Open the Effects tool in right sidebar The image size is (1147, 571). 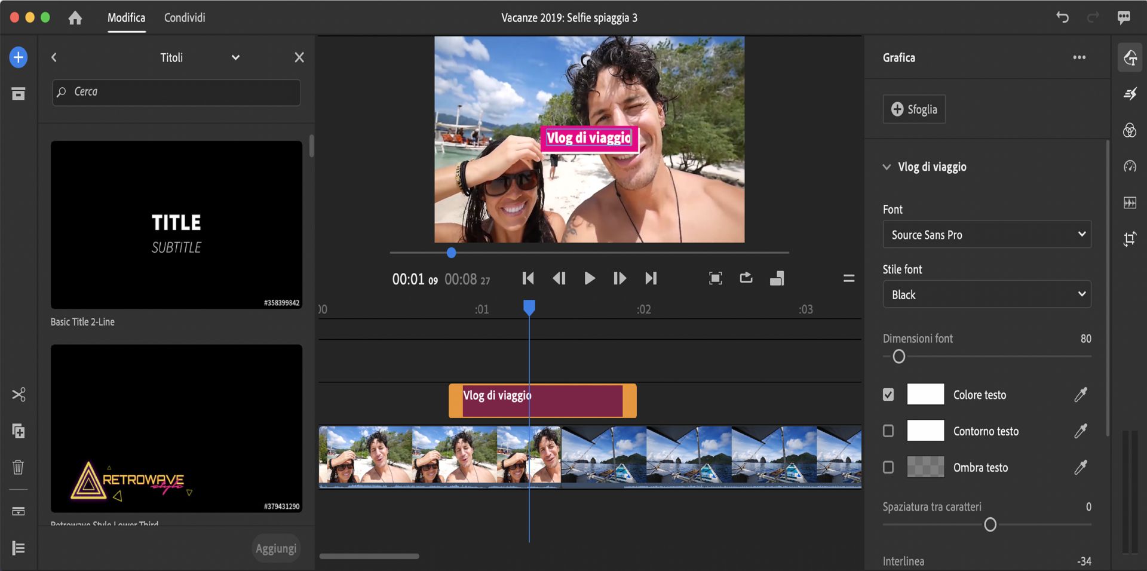point(1130,94)
